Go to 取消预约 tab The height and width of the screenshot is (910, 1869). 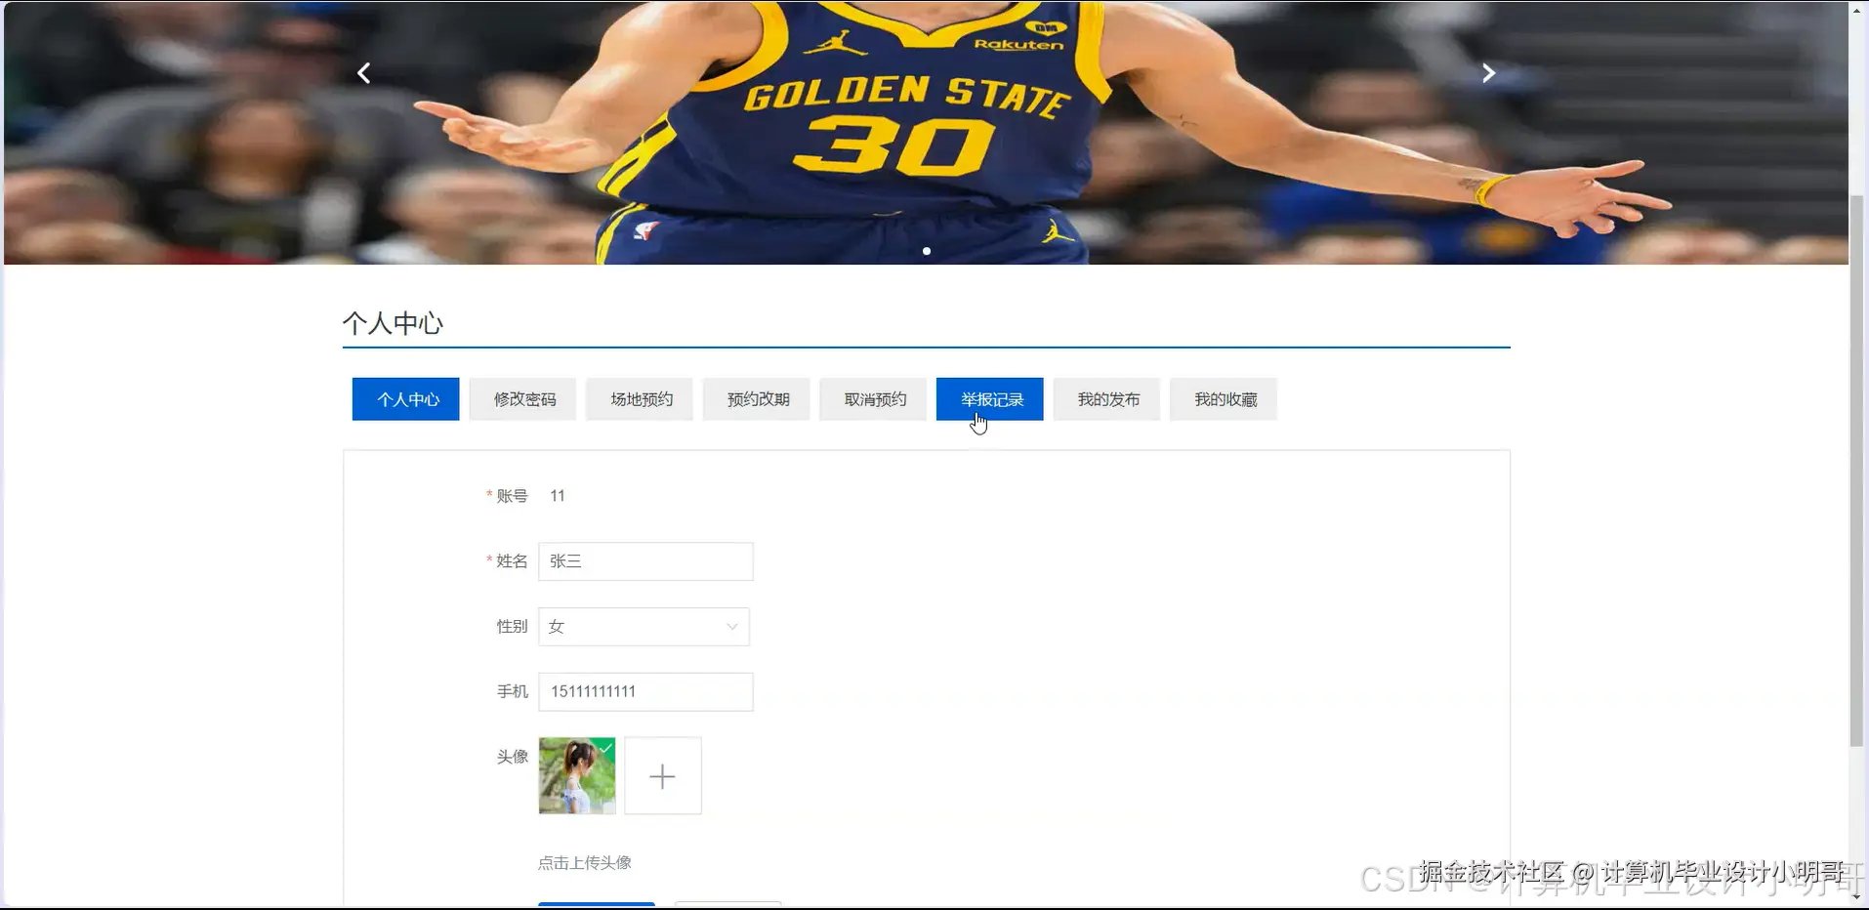point(873,399)
